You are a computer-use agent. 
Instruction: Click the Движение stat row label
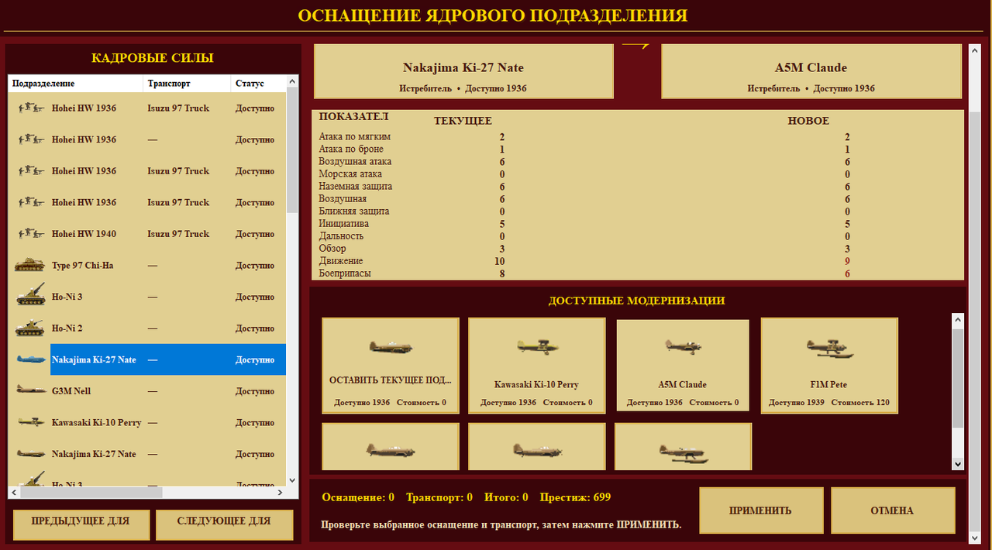(341, 261)
